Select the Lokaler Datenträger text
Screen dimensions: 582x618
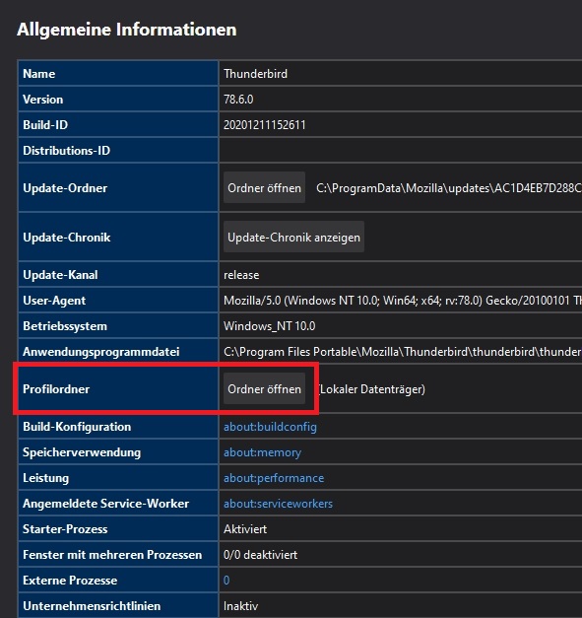coord(372,389)
